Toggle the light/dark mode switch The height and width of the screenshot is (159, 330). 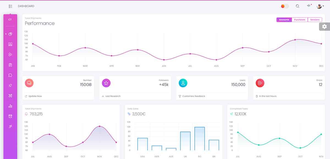[x=285, y=6]
